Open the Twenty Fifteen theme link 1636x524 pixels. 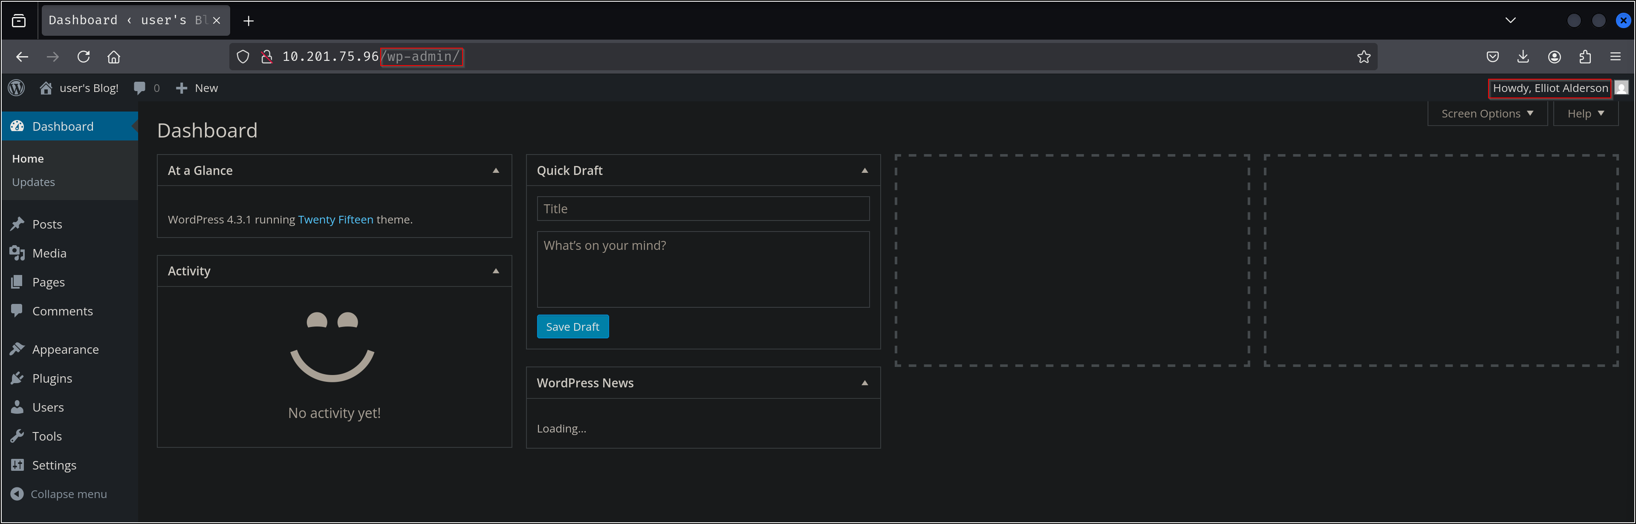[335, 220]
